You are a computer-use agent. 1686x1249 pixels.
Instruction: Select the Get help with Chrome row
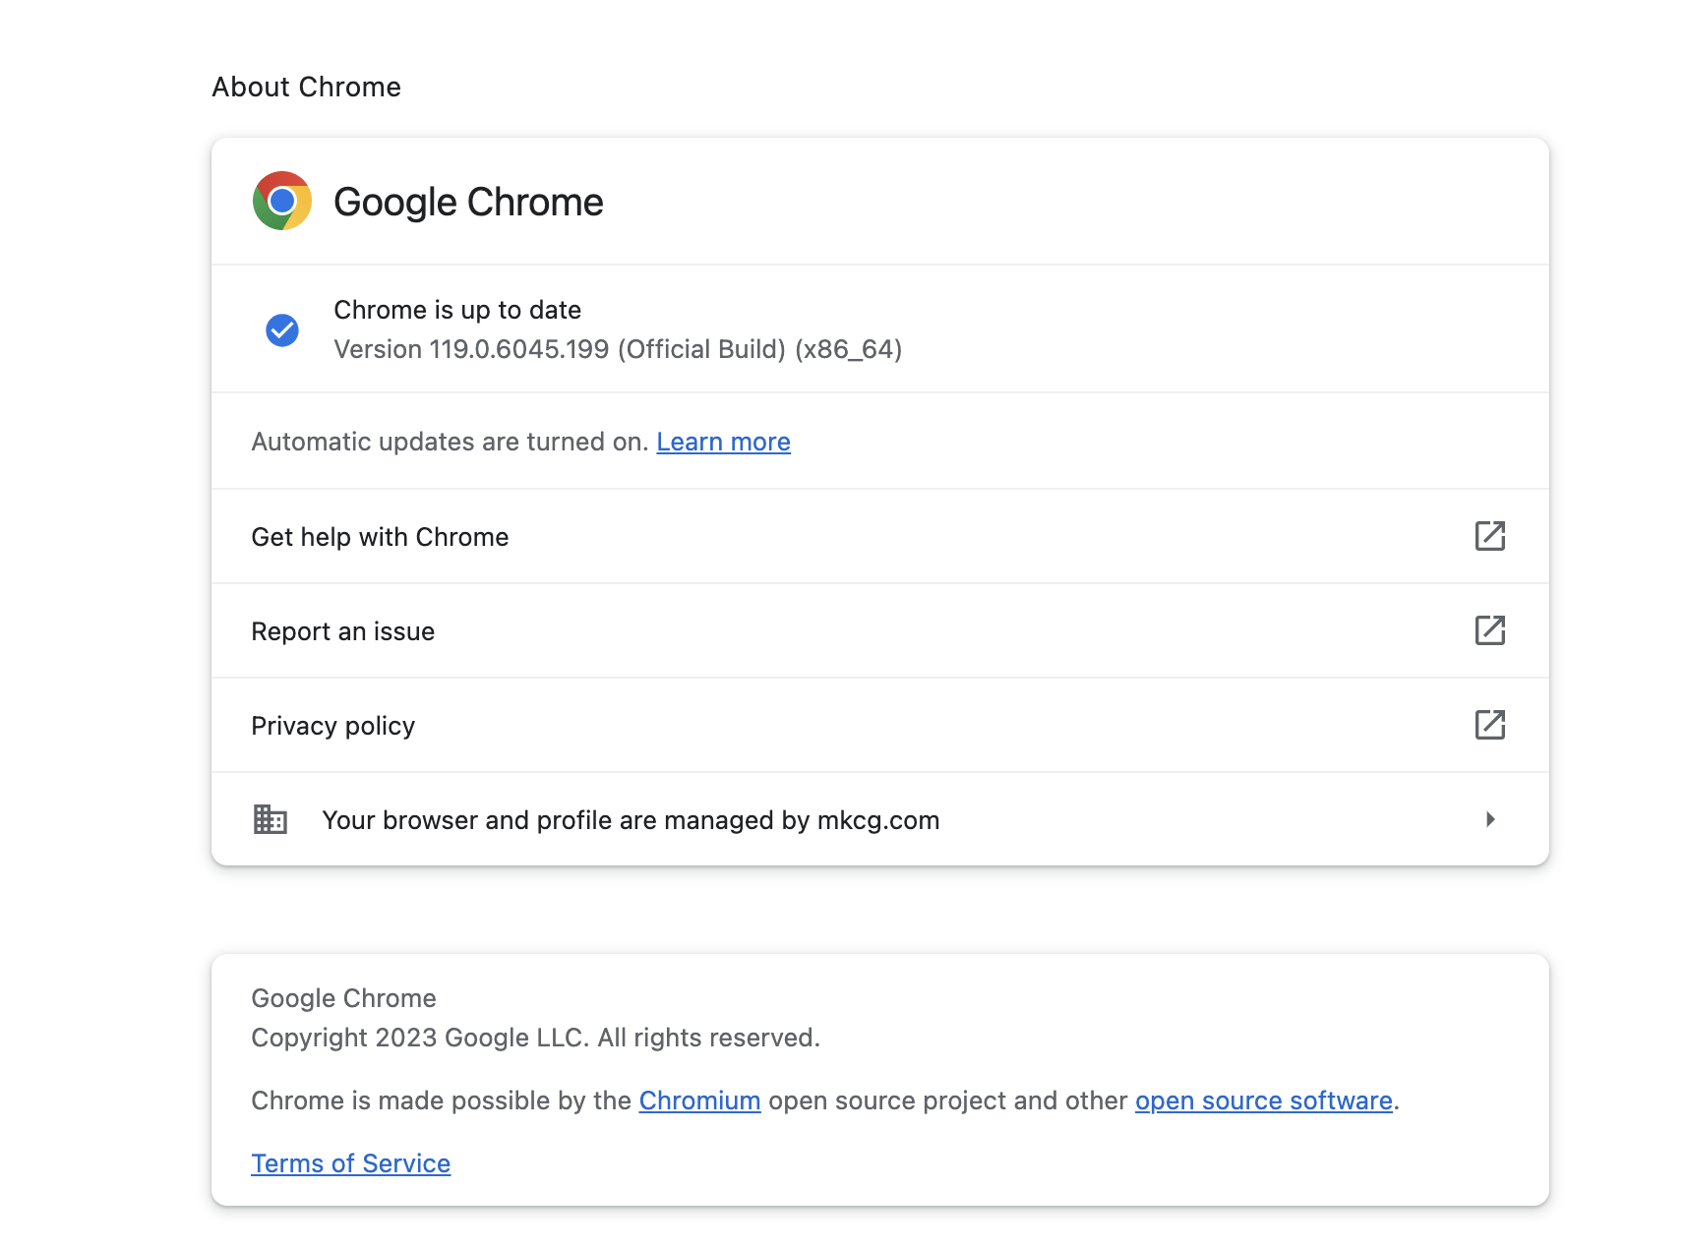pos(880,536)
